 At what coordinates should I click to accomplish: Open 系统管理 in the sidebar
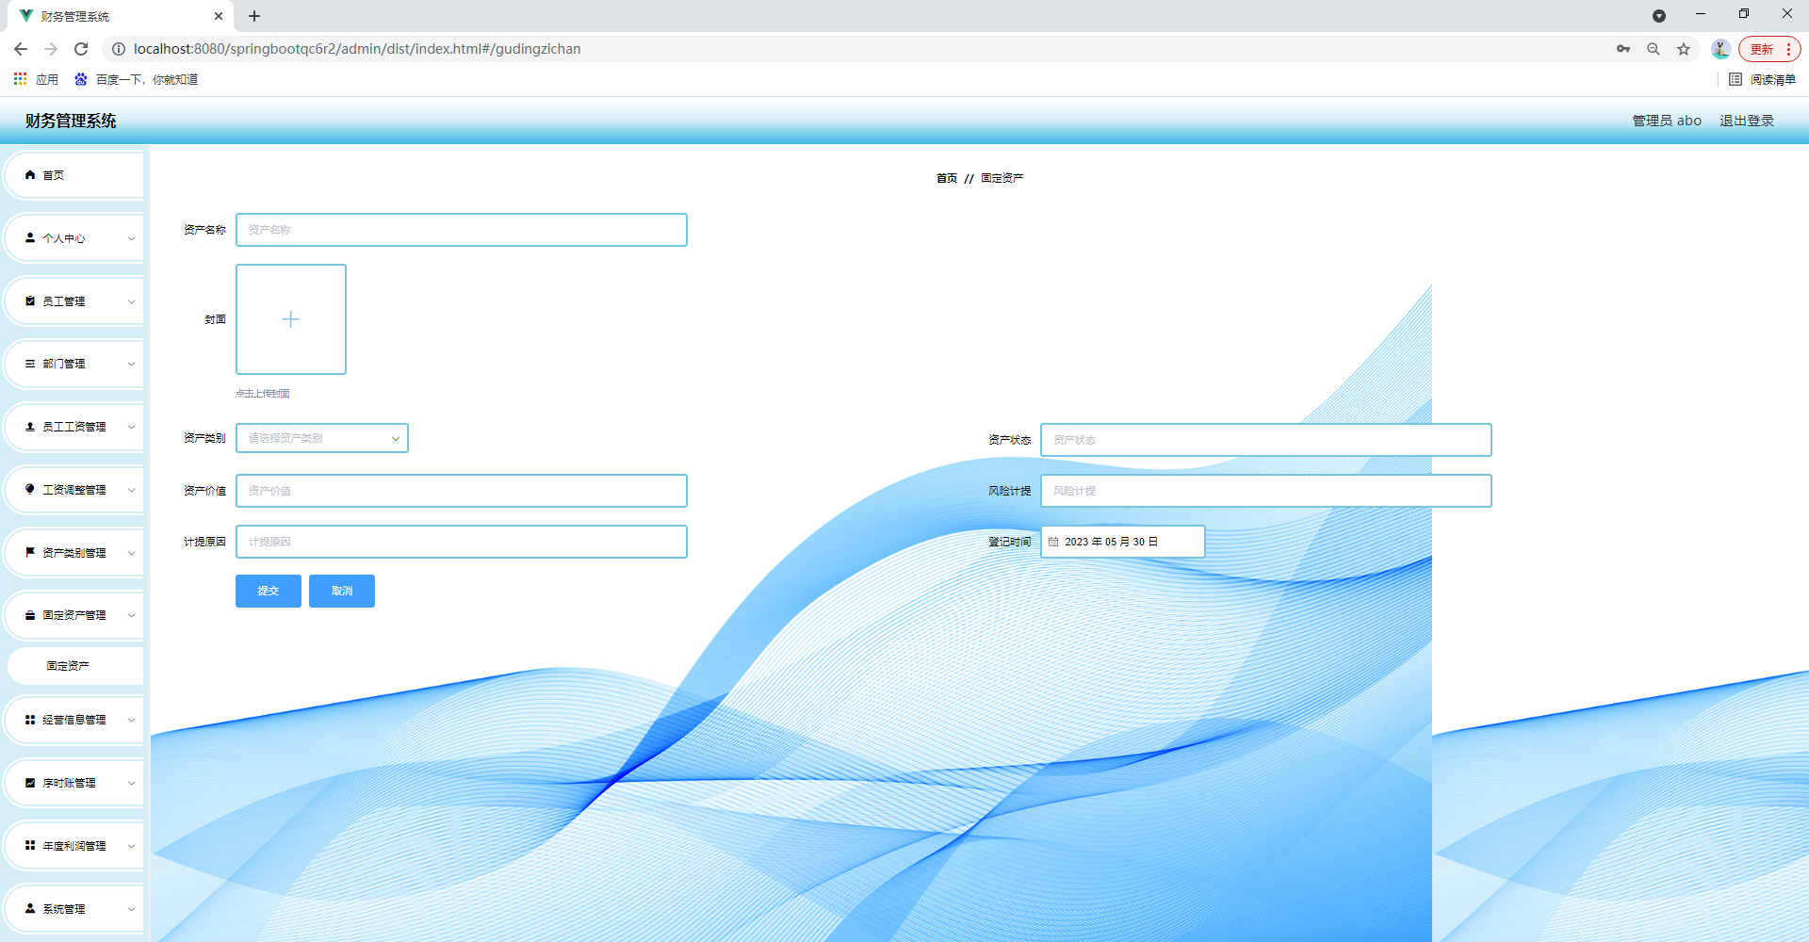tap(74, 909)
